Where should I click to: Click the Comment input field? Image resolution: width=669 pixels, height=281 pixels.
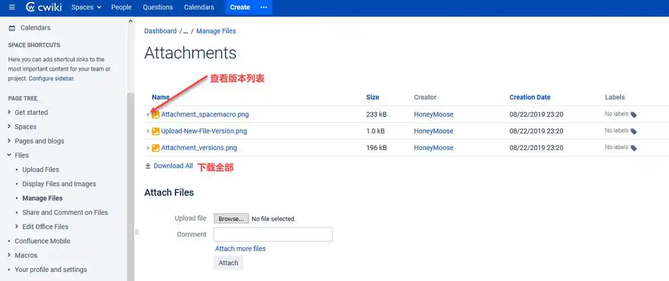pos(273,234)
